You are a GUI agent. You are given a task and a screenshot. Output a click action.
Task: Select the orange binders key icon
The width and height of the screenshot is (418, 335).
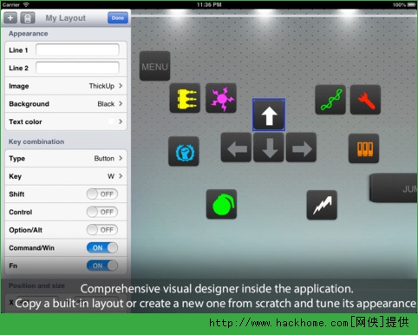pyautogui.click(x=364, y=148)
